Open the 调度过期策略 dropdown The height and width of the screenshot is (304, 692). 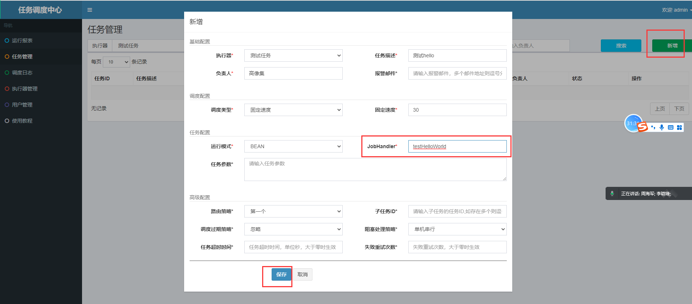[293, 229]
